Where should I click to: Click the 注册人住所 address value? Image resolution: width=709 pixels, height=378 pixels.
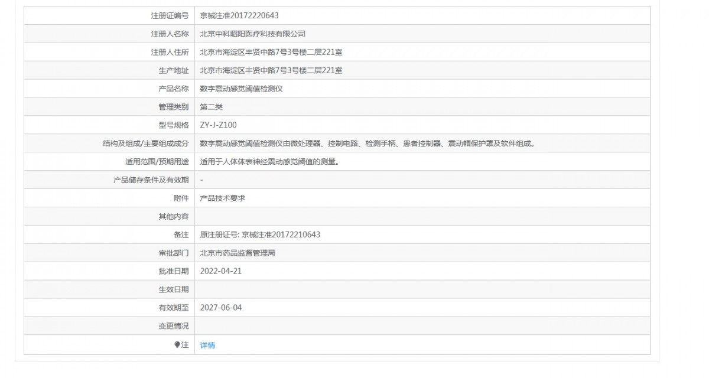point(271,52)
